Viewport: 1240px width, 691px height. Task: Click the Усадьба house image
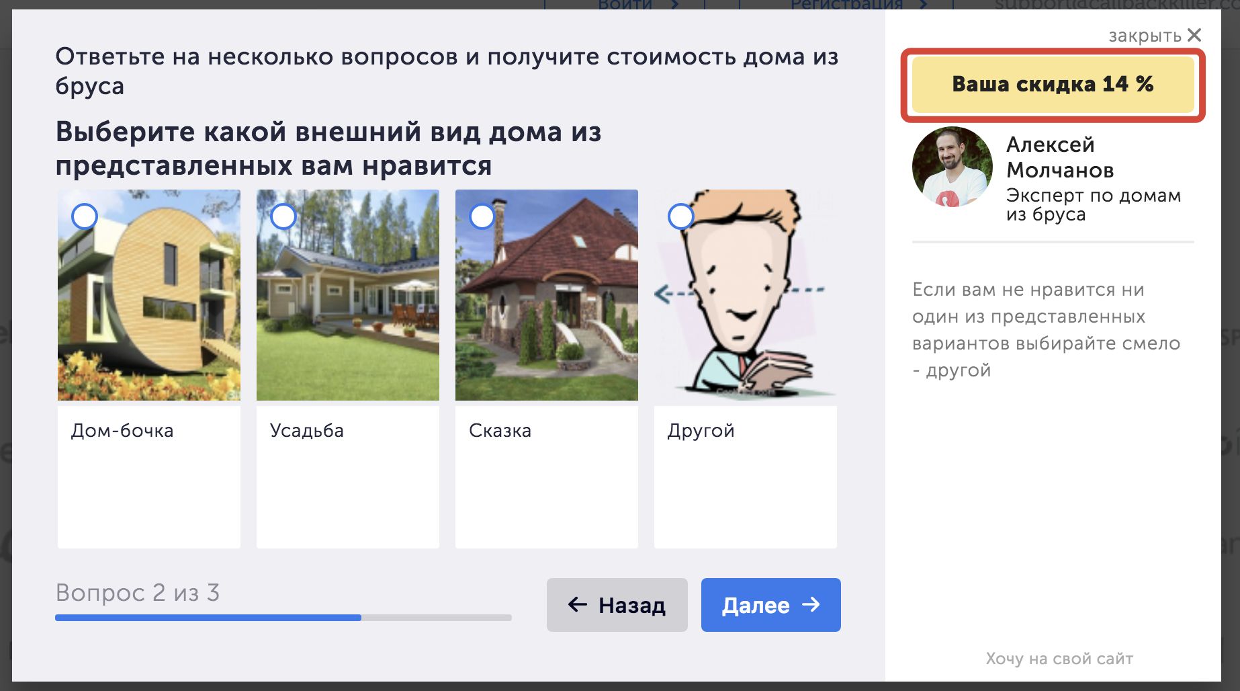(348, 295)
